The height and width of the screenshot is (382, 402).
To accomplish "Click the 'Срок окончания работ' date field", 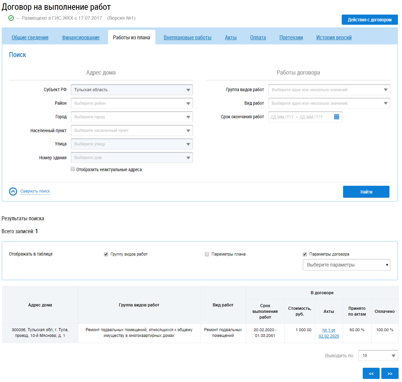I will pos(300,117).
